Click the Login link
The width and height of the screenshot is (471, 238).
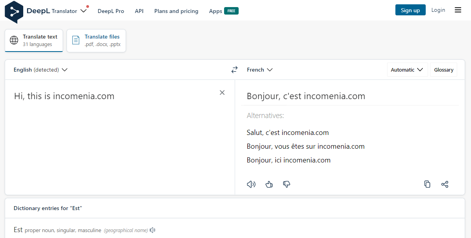[x=438, y=10]
